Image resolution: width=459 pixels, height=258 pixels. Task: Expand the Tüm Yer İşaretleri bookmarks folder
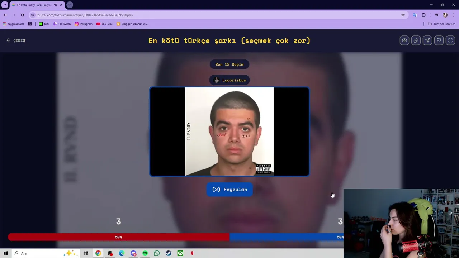tap(441, 24)
